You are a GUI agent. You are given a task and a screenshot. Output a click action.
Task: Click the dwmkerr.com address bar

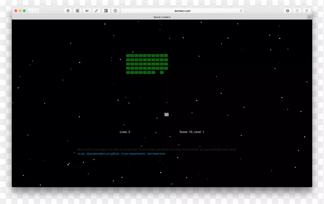coord(182,11)
